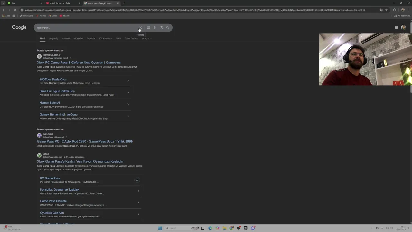
Task: Open the All Bookmarks folder
Action: 402,16
